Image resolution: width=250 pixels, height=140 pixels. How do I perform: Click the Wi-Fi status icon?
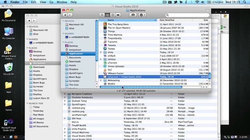197,2
